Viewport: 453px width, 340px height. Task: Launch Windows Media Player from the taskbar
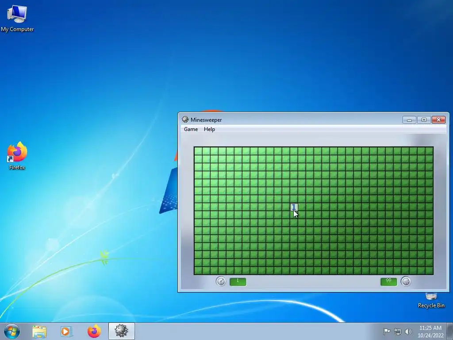[x=66, y=331]
